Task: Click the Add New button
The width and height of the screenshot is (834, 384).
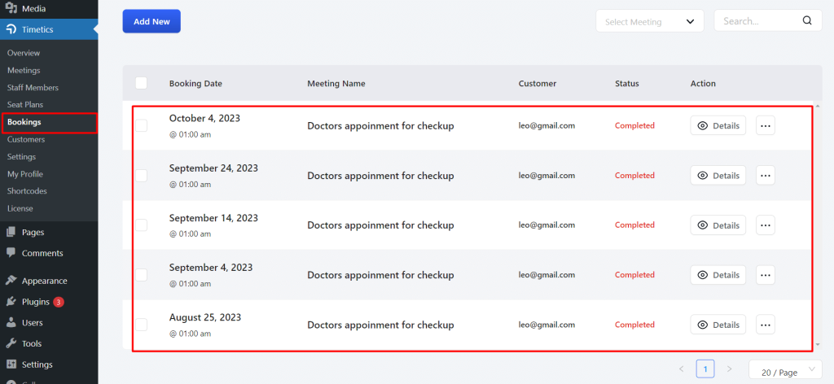Action: tap(151, 21)
